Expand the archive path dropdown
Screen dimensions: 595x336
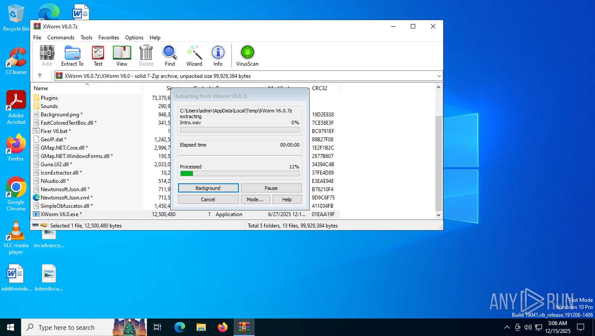[439, 76]
